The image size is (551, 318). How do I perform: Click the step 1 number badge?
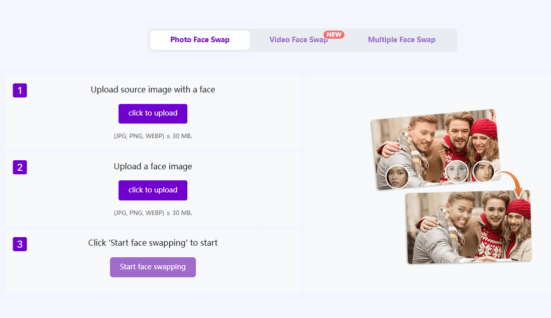(20, 90)
